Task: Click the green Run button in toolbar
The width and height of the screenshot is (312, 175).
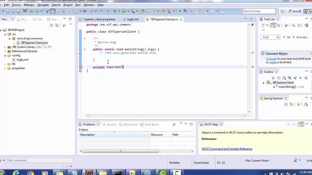Action: tap(124, 11)
